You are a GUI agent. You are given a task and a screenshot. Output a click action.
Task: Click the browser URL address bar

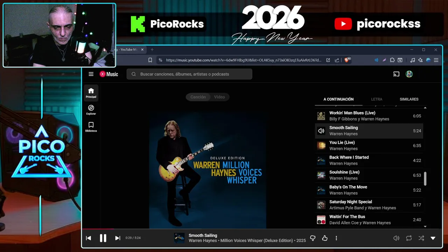243,60
